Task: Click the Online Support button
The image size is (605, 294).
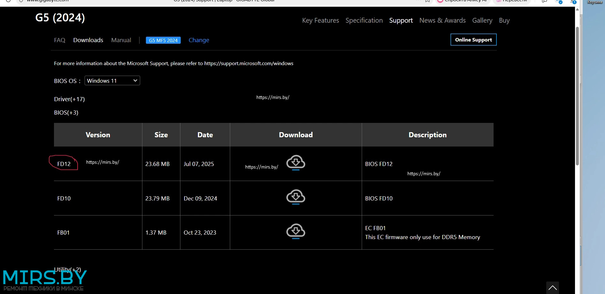Action: pos(473,40)
